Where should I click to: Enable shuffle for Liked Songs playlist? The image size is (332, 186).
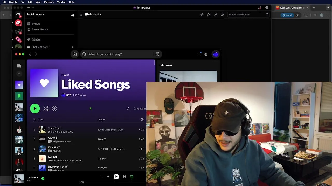(46, 109)
